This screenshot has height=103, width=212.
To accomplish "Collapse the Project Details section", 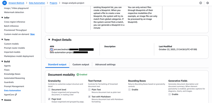I will tap(49, 40).
